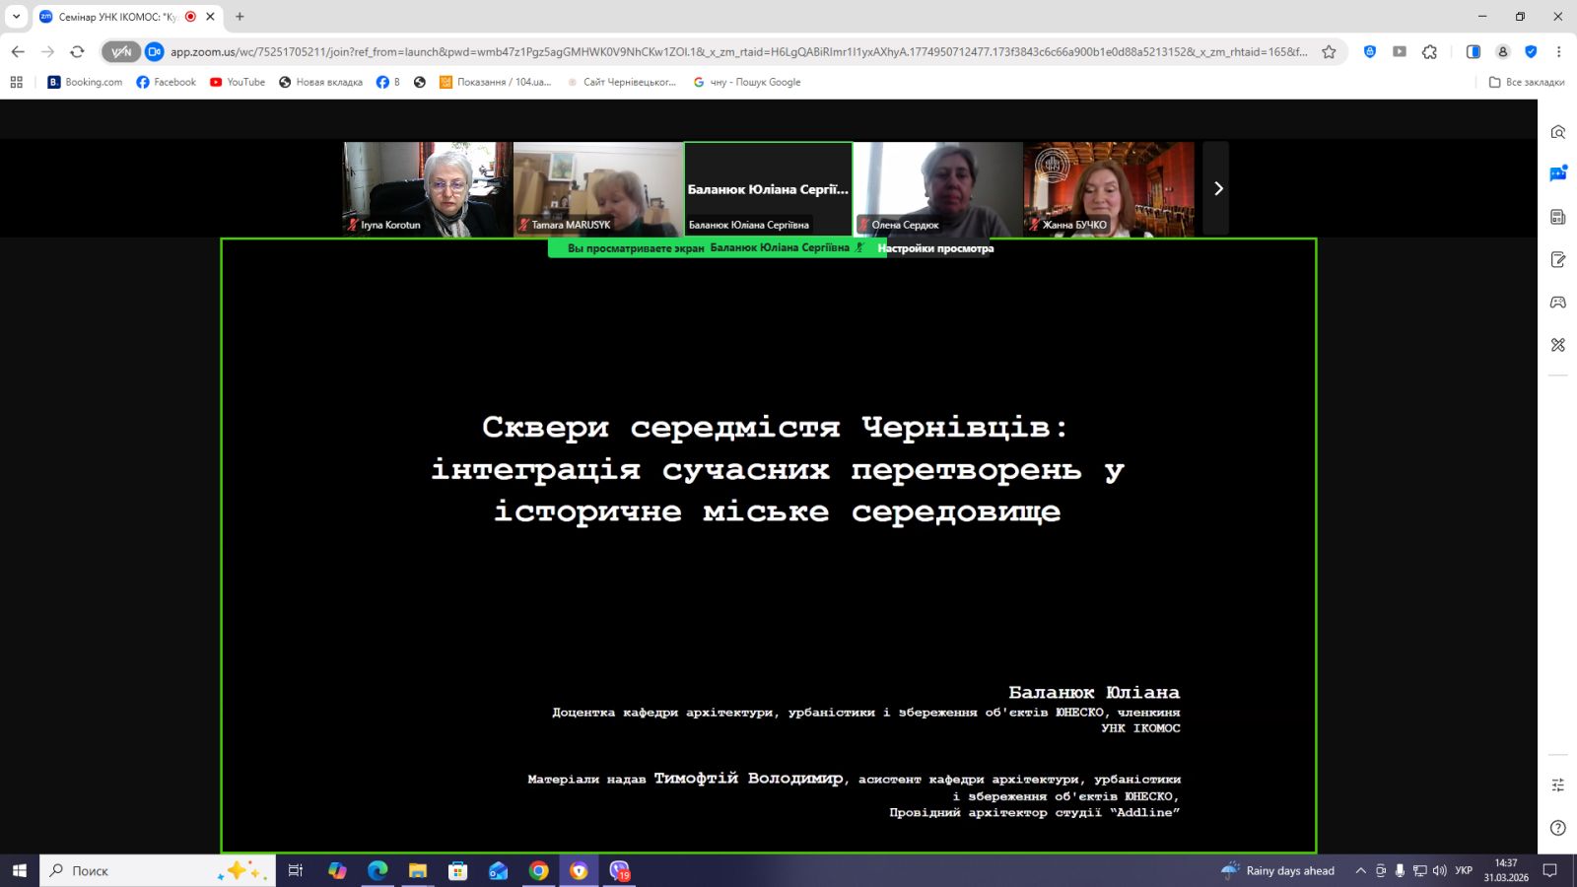Click the forward navigation arrow
The image size is (1577, 887).
[47, 52]
